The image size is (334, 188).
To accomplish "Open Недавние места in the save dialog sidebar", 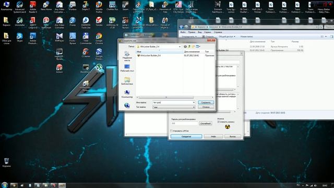I will coord(127,56).
